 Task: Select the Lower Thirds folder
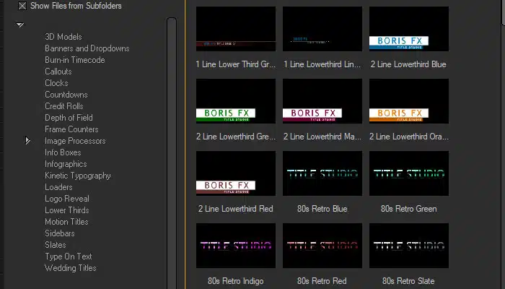click(x=66, y=210)
